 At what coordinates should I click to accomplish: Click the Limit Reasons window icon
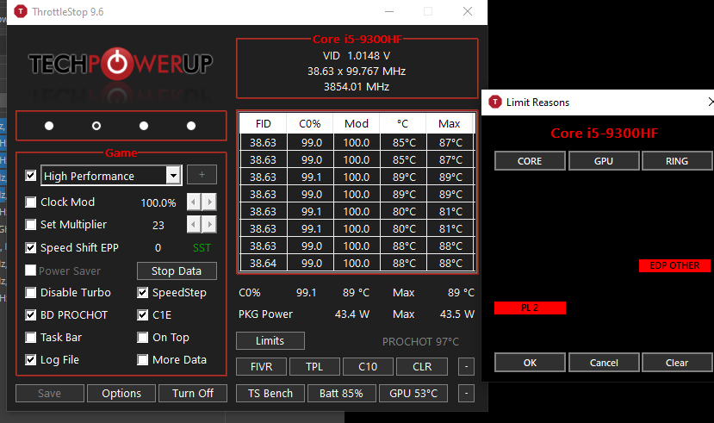495,102
